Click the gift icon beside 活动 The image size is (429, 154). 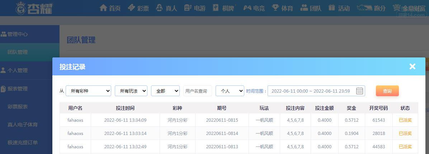coord(331,8)
